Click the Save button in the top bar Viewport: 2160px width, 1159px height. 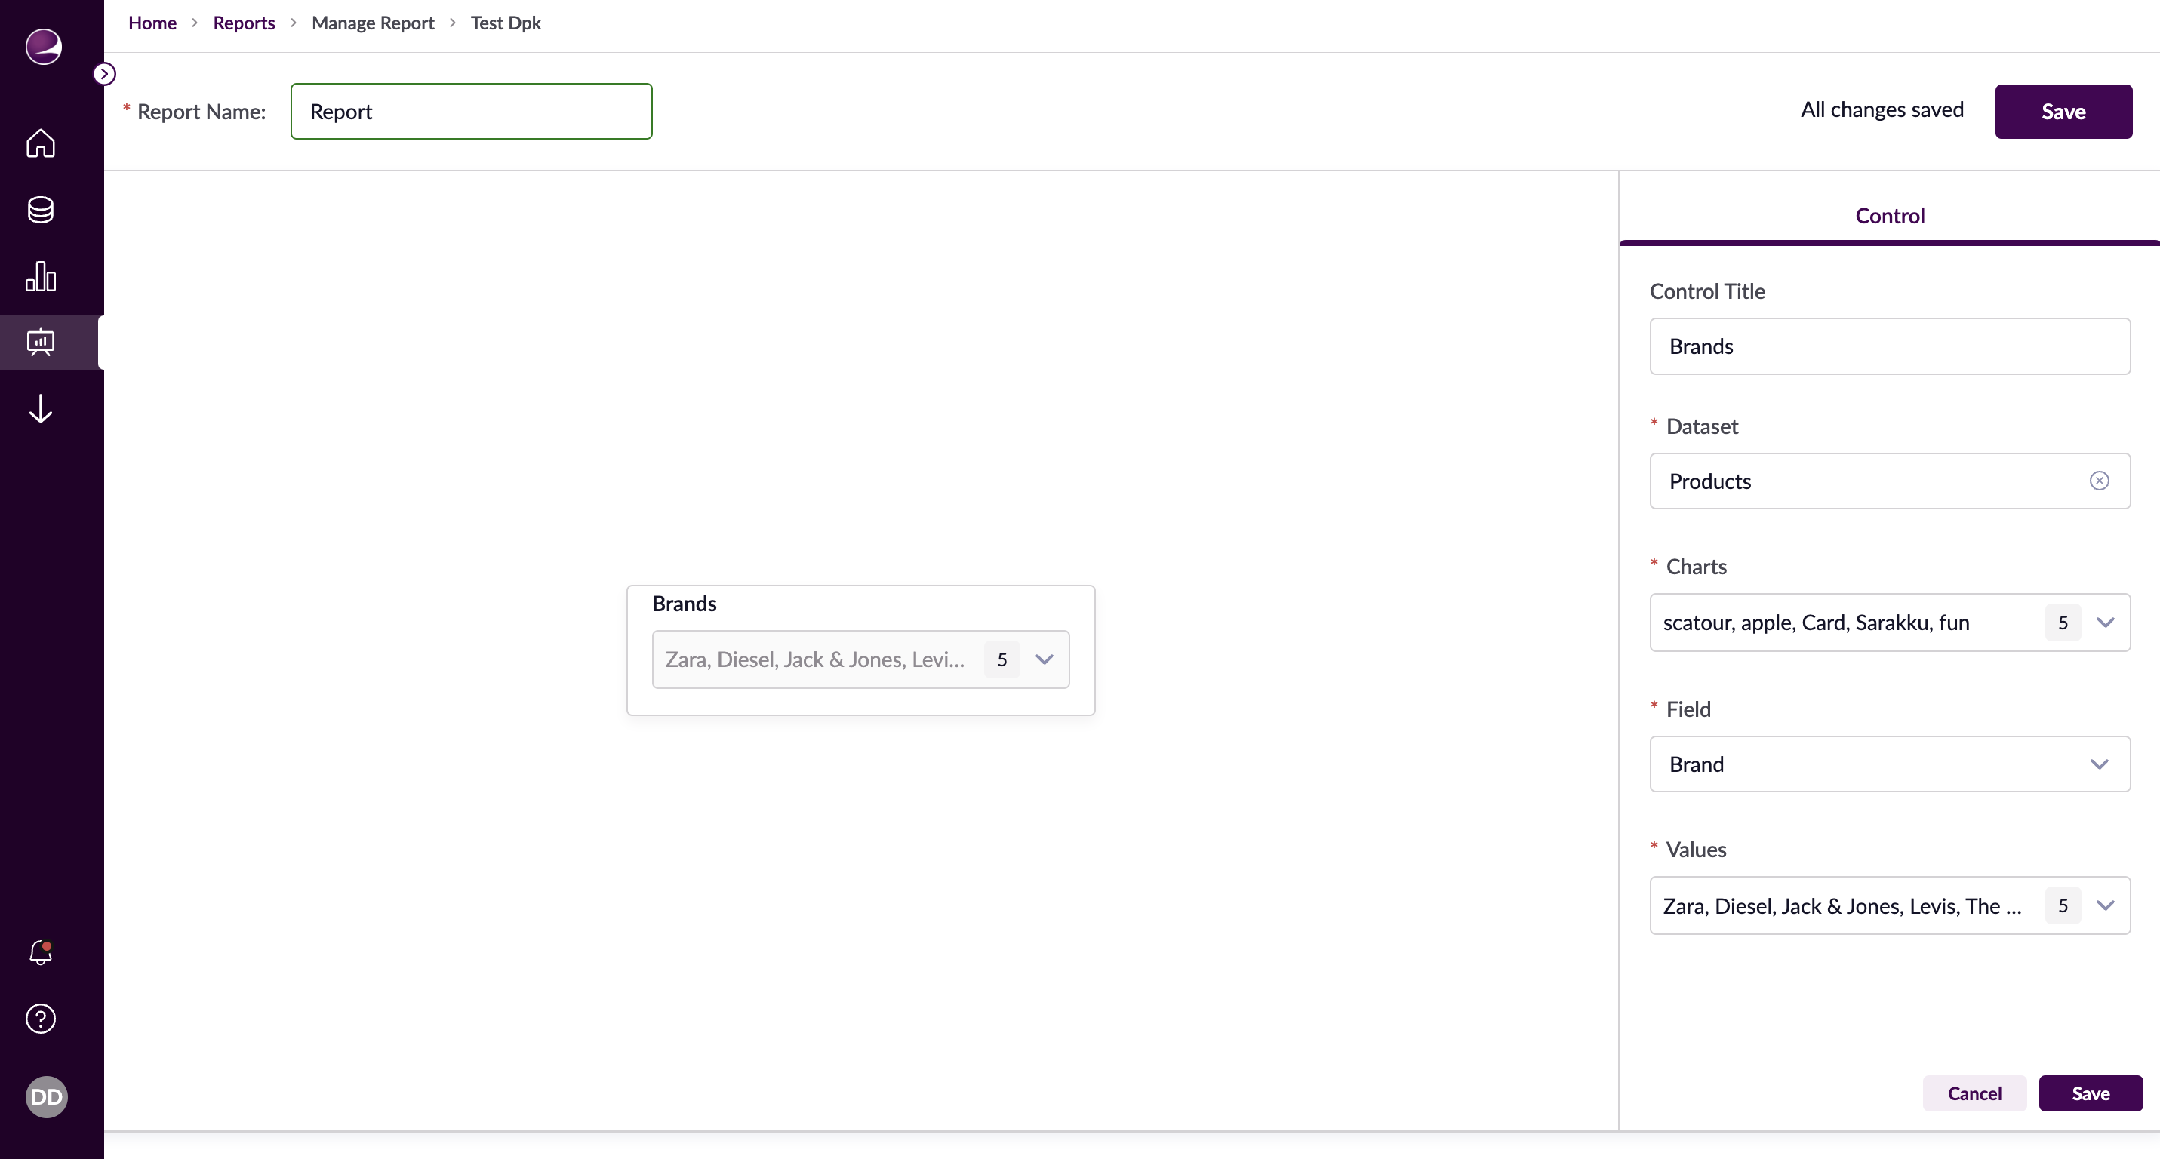[2063, 111]
